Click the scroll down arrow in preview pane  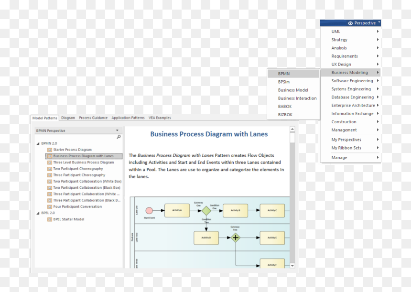tap(292, 266)
